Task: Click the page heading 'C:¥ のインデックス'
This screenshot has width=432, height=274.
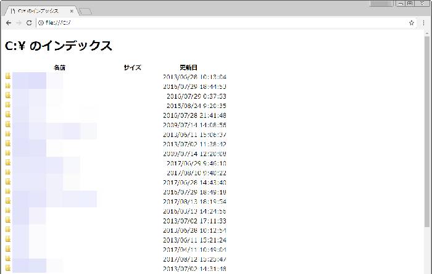Action: 59,46
